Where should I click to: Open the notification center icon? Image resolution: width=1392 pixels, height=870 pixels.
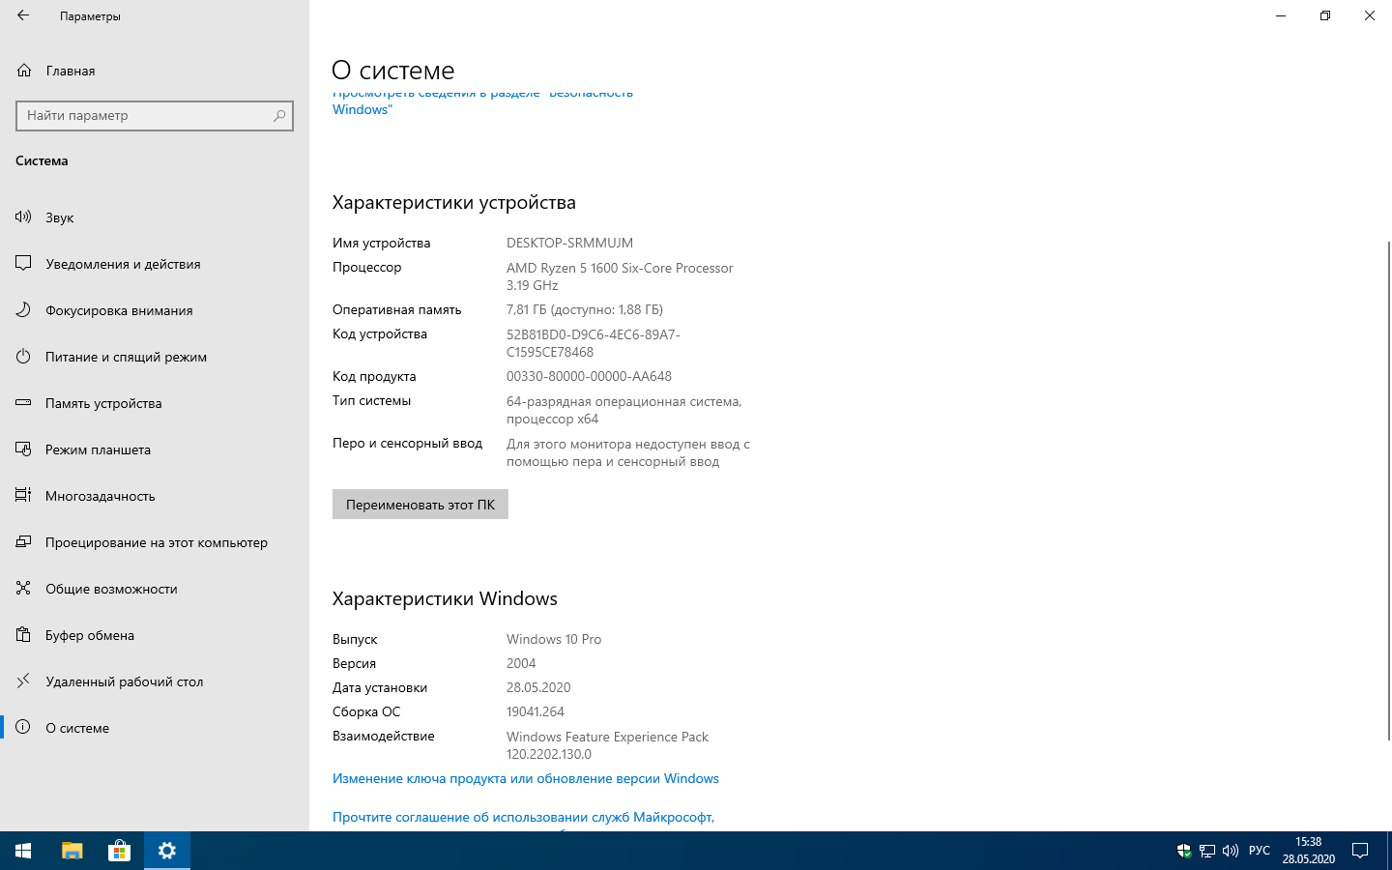point(1360,851)
